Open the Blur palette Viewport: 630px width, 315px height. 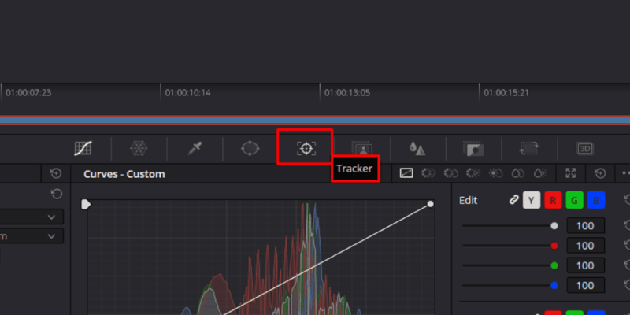(417, 149)
